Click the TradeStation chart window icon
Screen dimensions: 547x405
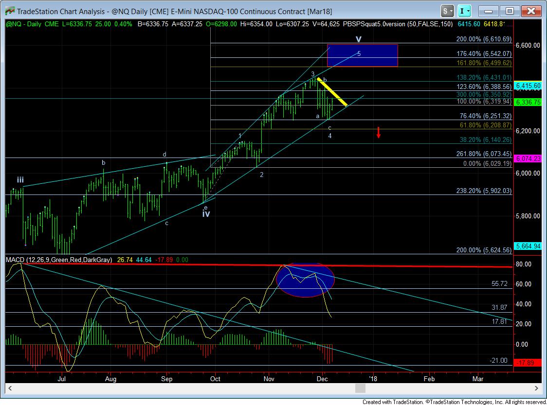tap(8, 11)
